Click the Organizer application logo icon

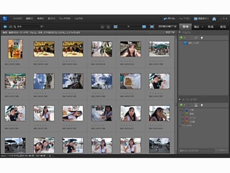point(5,18)
